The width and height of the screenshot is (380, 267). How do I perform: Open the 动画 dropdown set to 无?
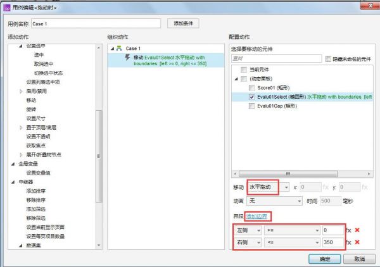coord(274,201)
